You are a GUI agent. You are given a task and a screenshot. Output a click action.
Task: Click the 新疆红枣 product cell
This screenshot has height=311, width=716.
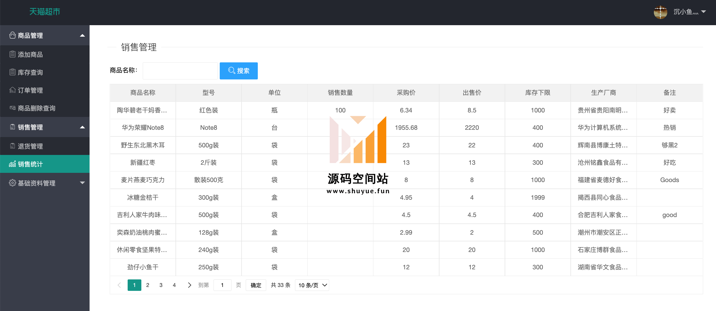pos(143,162)
